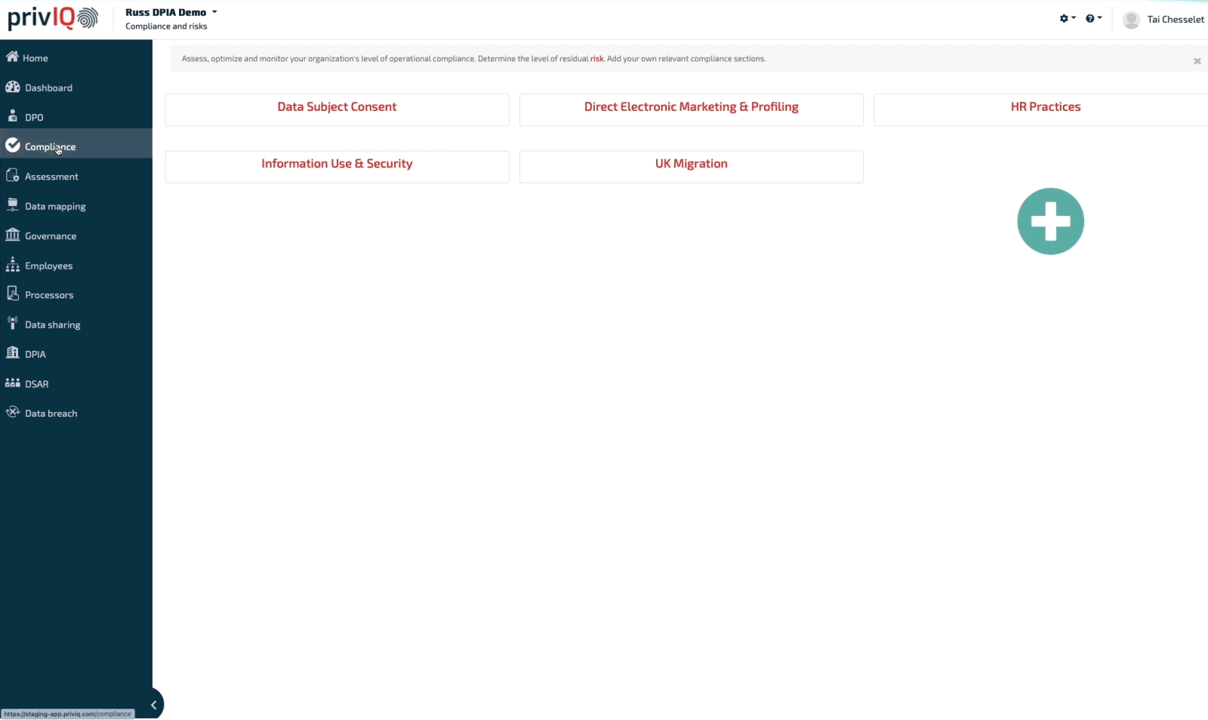Collapse the sidebar with the chevron

pos(154,705)
